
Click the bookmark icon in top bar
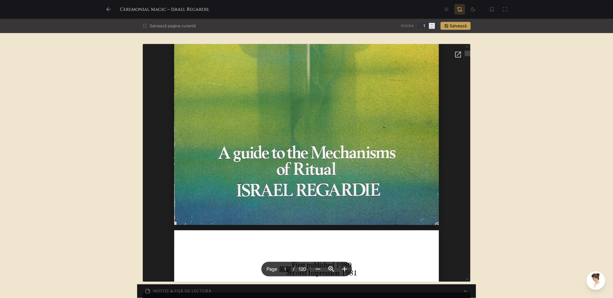(x=492, y=9)
